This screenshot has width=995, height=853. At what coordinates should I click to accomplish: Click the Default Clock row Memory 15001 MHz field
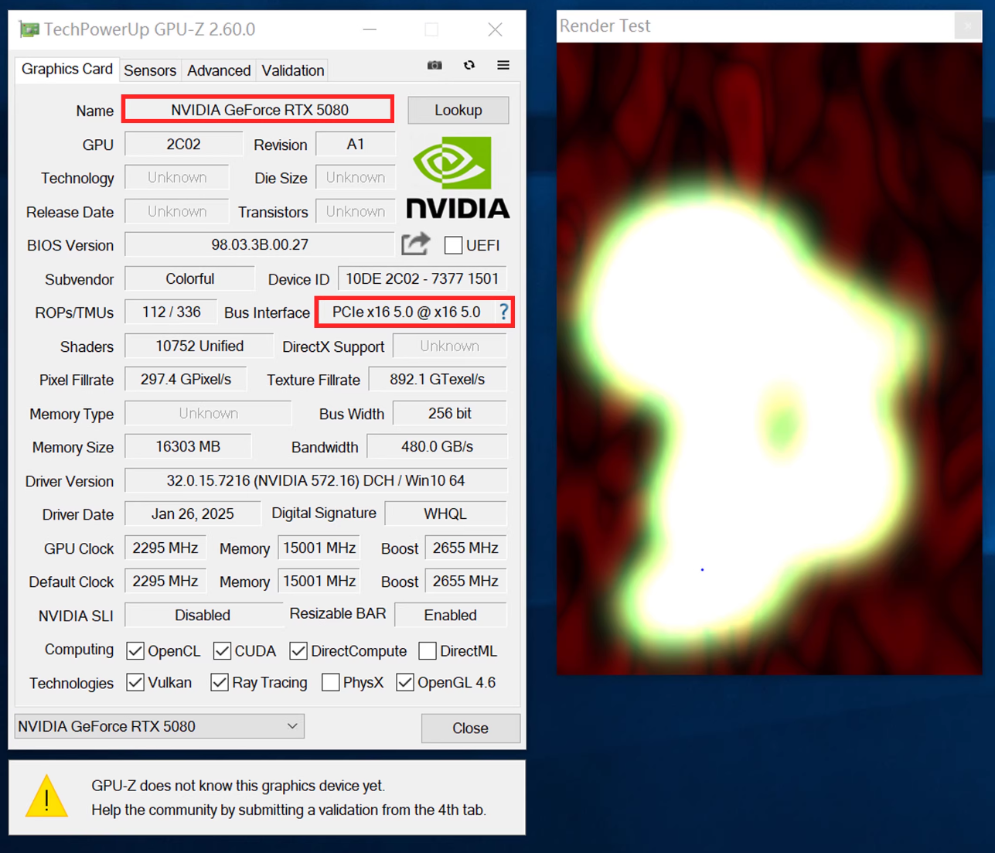(x=319, y=582)
